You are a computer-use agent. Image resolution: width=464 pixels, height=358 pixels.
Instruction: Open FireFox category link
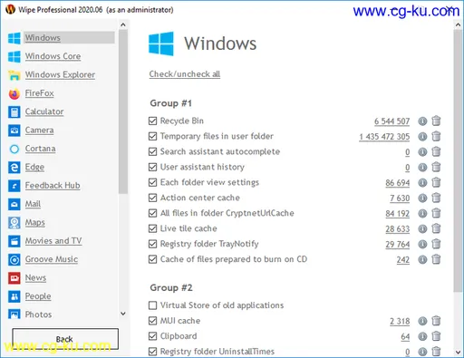pos(40,93)
